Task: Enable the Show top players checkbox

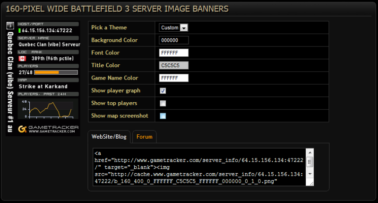Action: (x=163, y=103)
